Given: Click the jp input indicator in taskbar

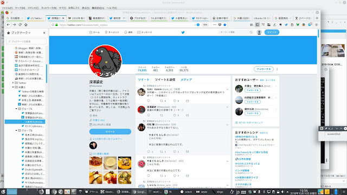Looking at the screenshot, I should (237, 192).
